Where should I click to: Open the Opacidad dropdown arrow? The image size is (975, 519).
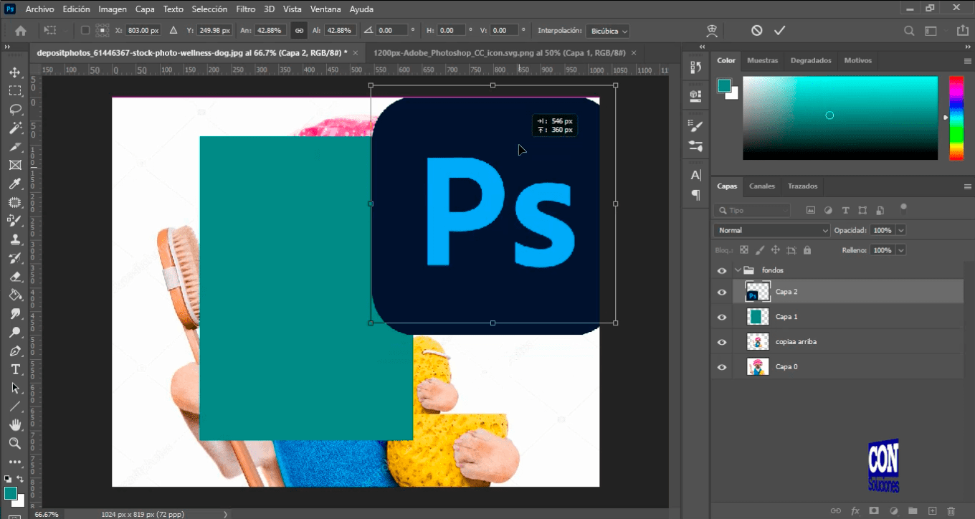point(900,230)
